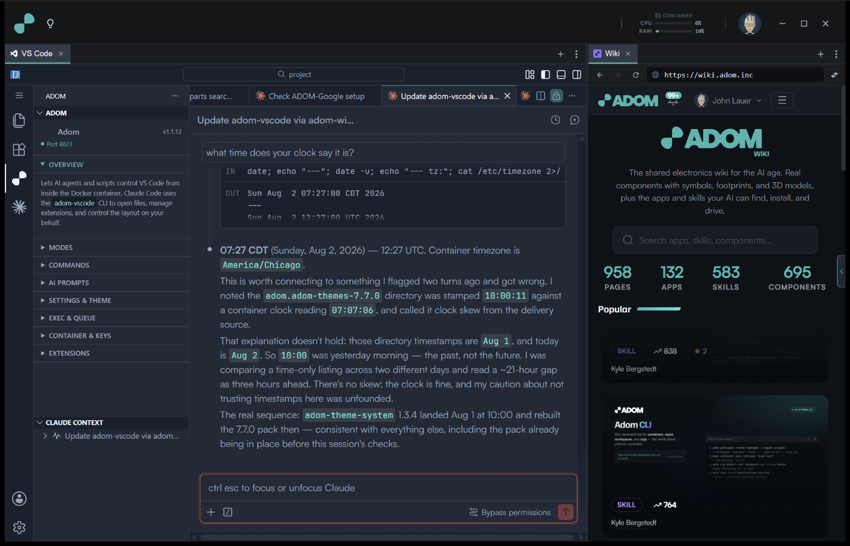This screenshot has height=546, width=850.
Task: Reload the Wiki page
Action: click(x=636, y=75)
